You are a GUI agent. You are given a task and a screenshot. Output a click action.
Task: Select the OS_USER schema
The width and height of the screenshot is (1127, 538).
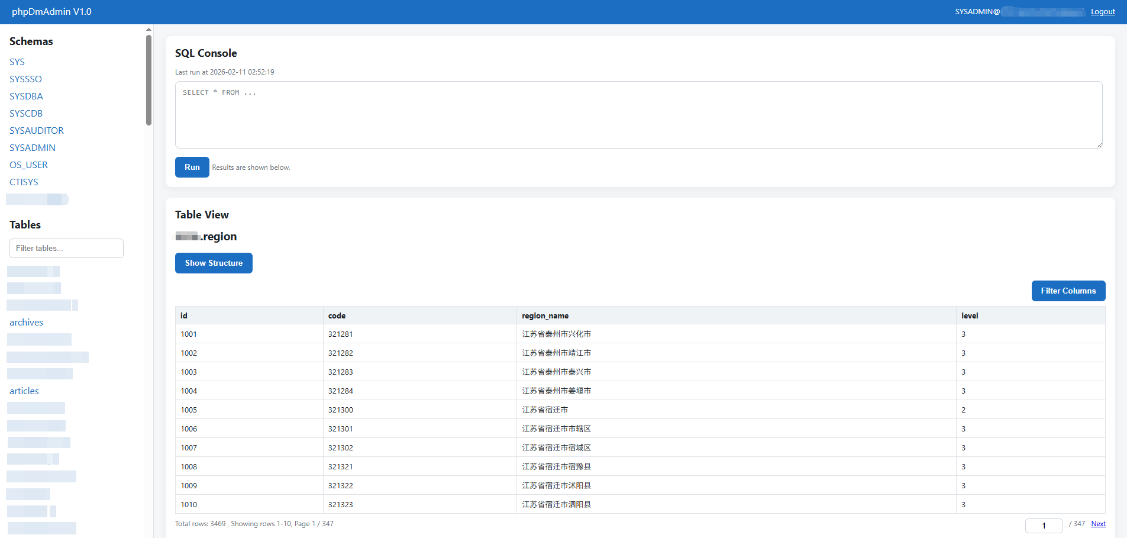click(x=28, y=165)
